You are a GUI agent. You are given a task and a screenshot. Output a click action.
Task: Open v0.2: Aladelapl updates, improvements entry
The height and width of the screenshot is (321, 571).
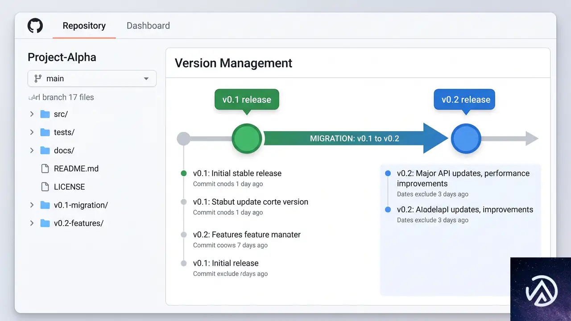pos(465,210)
